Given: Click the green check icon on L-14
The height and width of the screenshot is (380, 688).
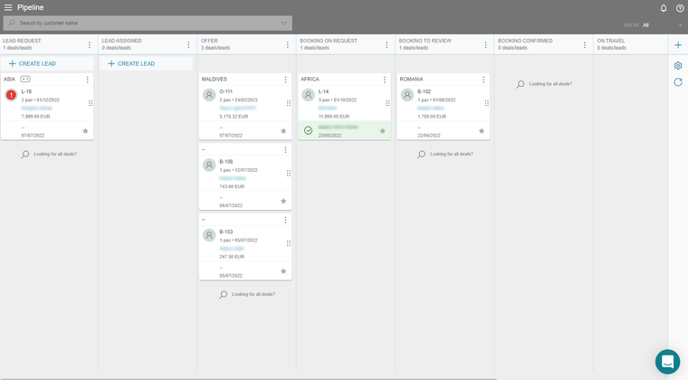Looking at the screenshot, I should click(309, 130).
